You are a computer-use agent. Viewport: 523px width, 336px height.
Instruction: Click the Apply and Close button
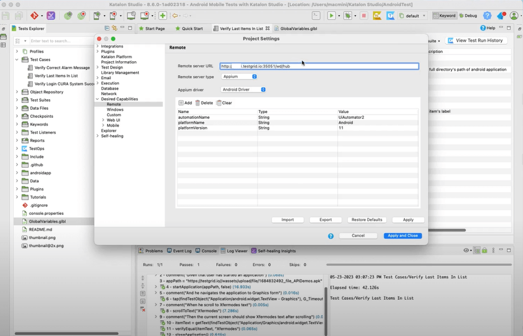coord(402,236)
